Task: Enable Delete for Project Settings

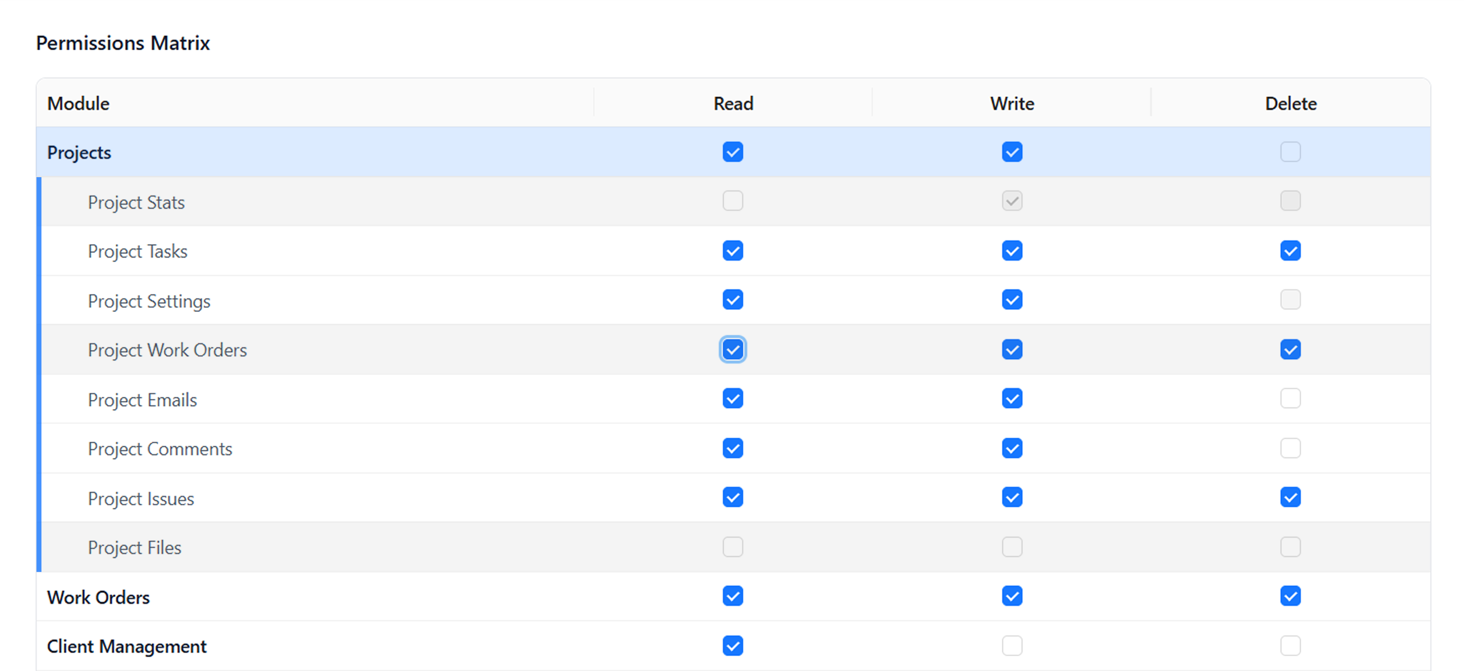Action: (x=1290, y=300)
